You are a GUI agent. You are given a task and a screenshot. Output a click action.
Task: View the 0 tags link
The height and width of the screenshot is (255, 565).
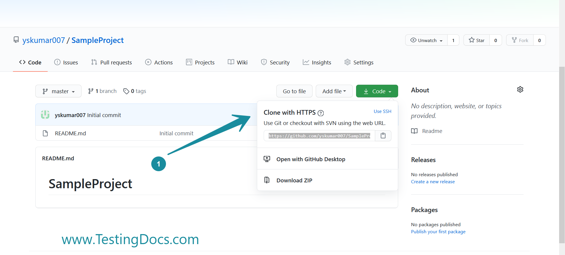tap(135, 91)
